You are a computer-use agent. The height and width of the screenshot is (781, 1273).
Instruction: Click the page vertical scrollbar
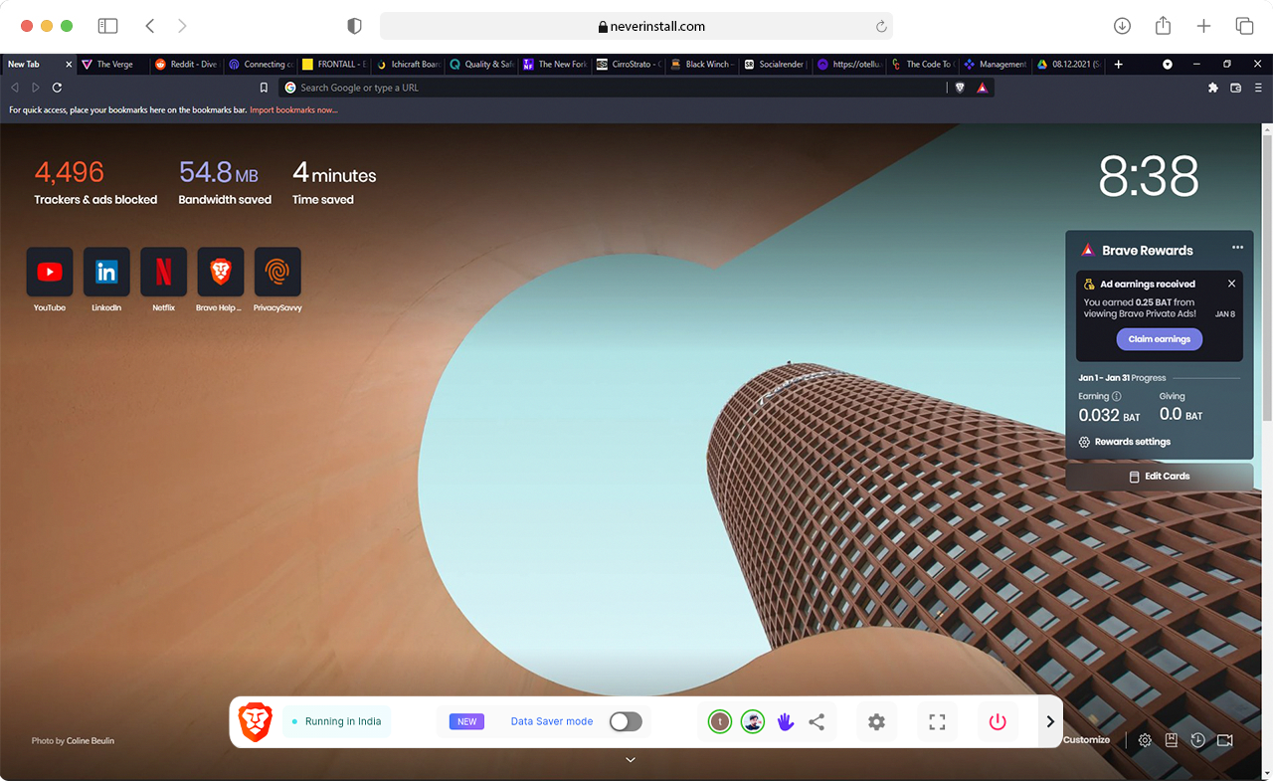pyautogui.click(x=1266, y=279)
